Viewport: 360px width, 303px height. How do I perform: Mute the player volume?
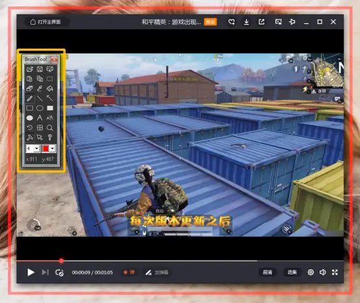(x=322, y=273)
